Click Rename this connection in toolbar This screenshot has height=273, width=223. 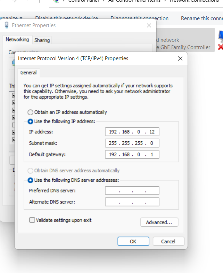tap(202, 18)
